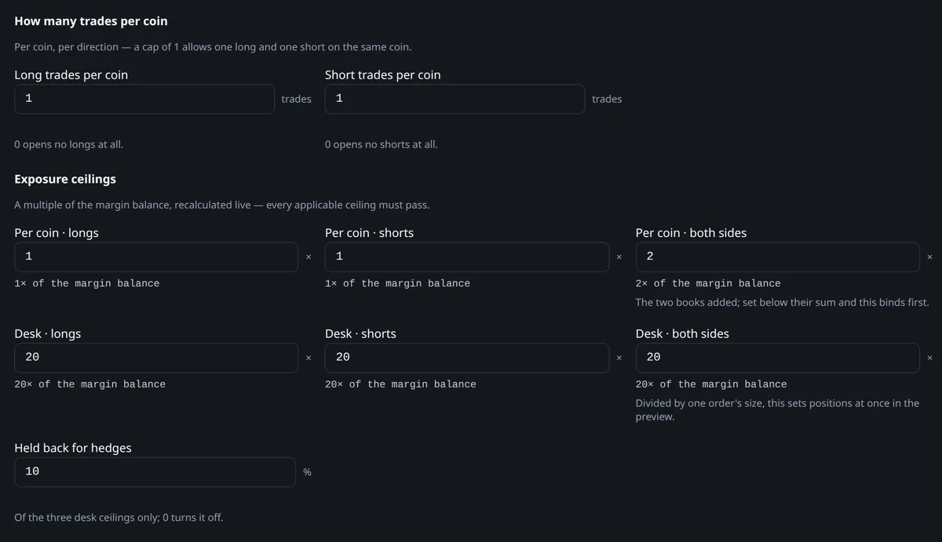Click the 'Held back for hedges' label
The width and height of the screenshot is (942, 542).
point(73,448)
